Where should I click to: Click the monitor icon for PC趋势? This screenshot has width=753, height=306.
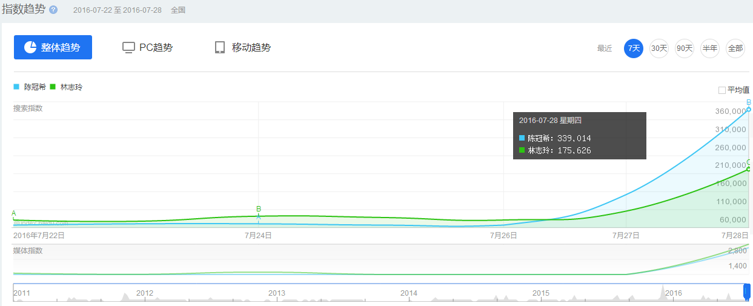point(128,47)
